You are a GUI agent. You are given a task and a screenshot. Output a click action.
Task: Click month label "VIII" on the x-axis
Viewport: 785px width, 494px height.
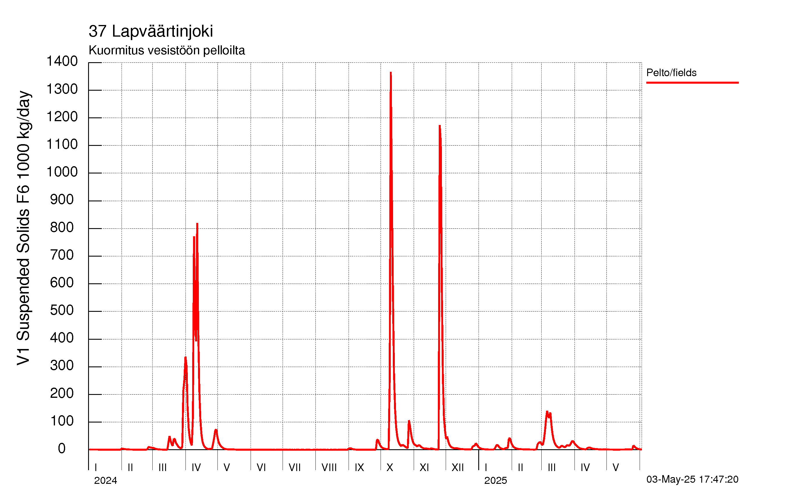click(x=329, y=468)
